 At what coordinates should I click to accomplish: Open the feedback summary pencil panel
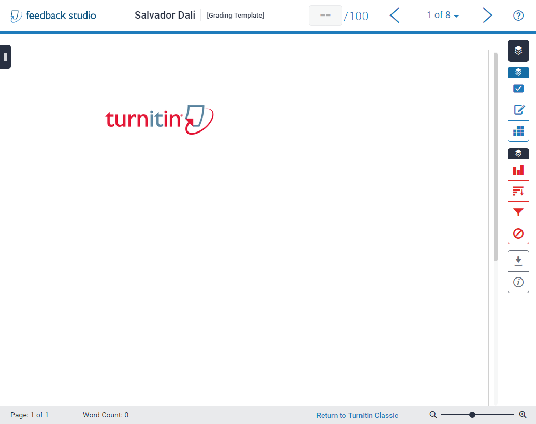pos(518,110)
